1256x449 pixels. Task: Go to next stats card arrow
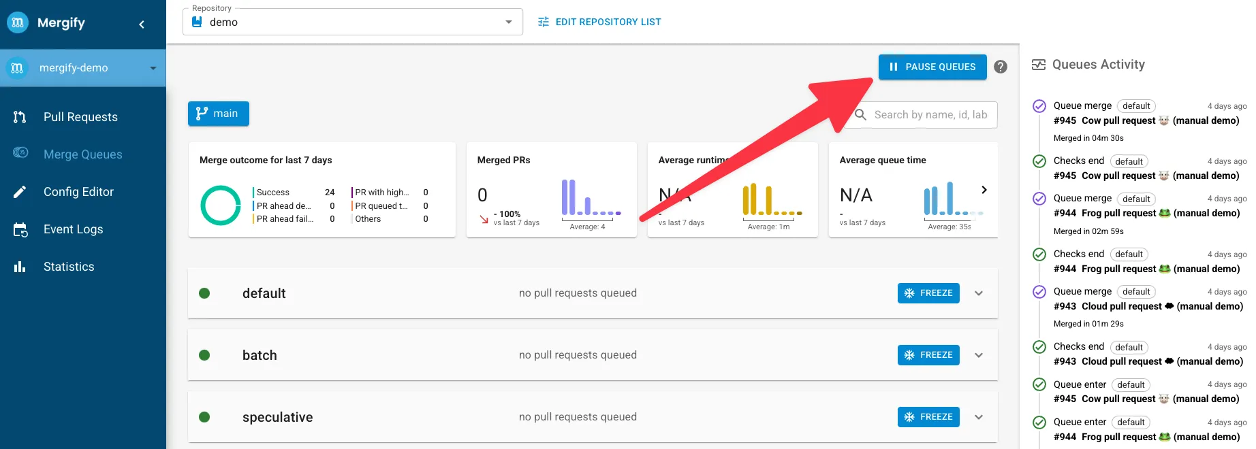pyautogui.click(x=984, y=190)
